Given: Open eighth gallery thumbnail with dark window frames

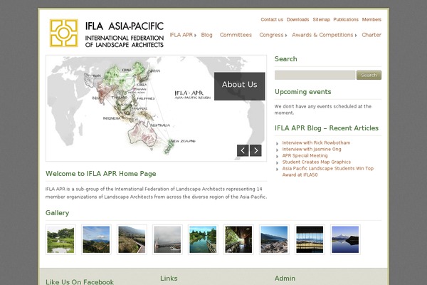Looking at the screenshot, I should point(310,239).
